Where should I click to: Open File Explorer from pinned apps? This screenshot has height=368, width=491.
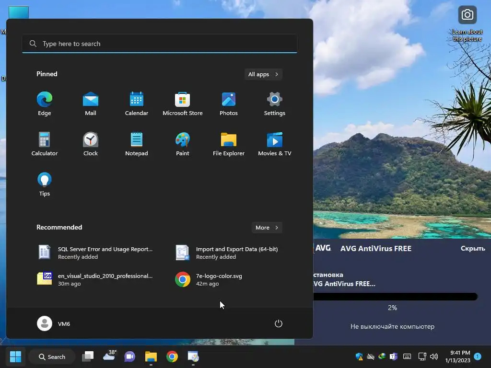tap(229, 144)
